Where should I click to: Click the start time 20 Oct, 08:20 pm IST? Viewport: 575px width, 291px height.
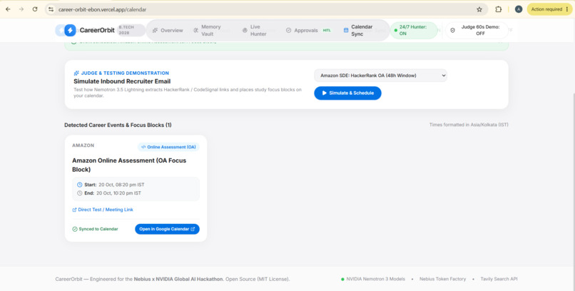click(x=121, y=185)
